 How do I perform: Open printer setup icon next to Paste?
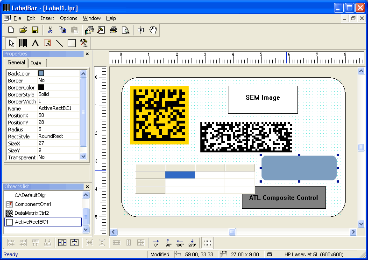(89, 30)
